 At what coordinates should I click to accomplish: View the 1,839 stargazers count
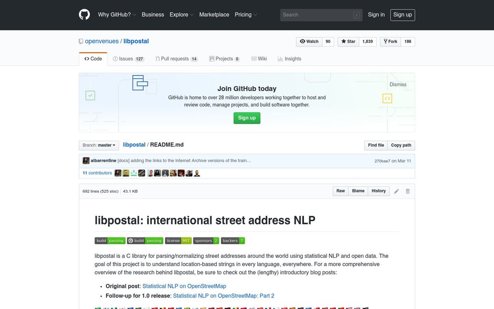[368, 42]
